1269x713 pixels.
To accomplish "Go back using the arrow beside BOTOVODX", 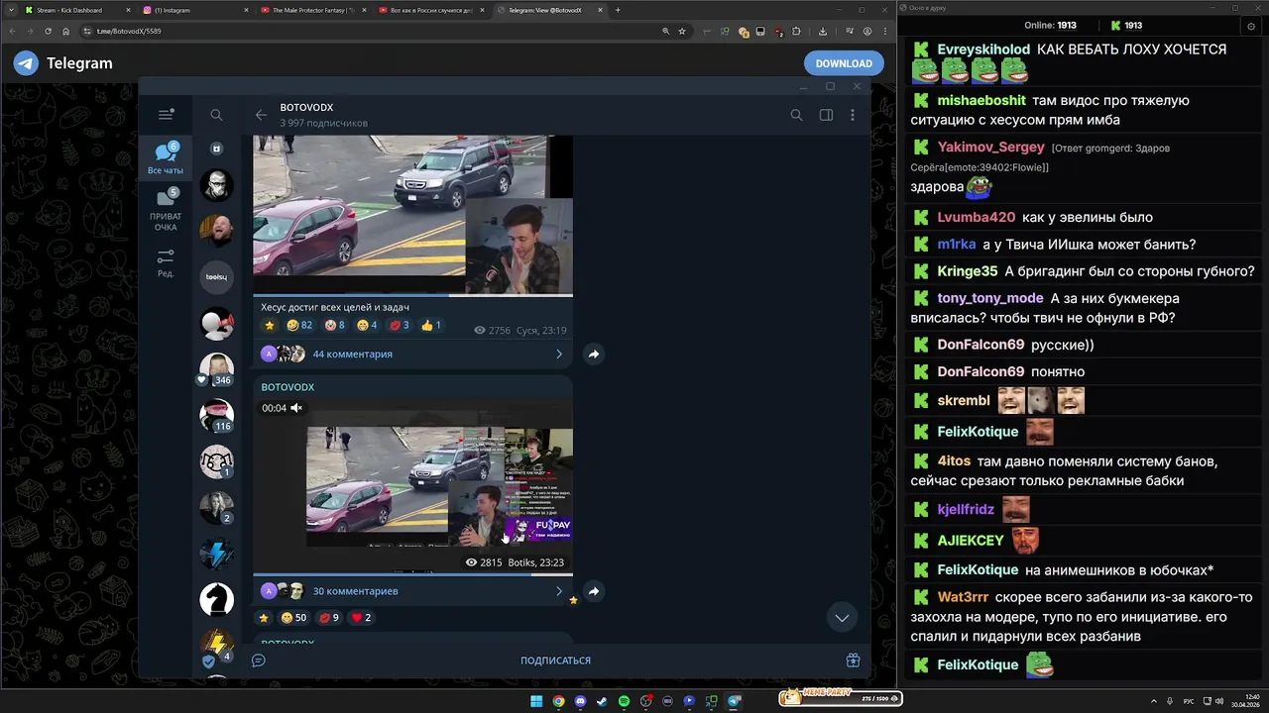I will click(261, 115).
